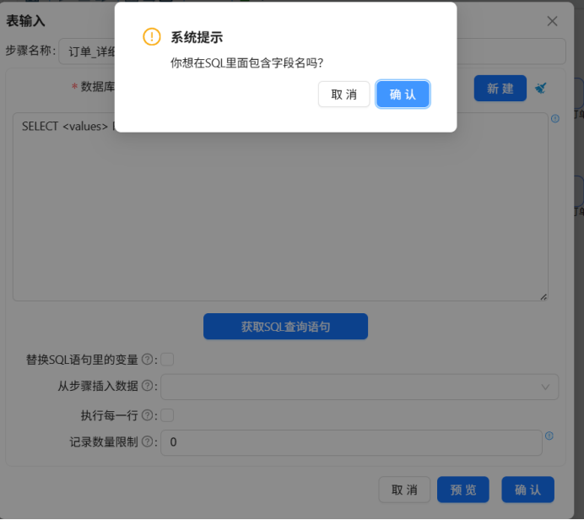Open help icon for 记录数量限制

(148, 441)
